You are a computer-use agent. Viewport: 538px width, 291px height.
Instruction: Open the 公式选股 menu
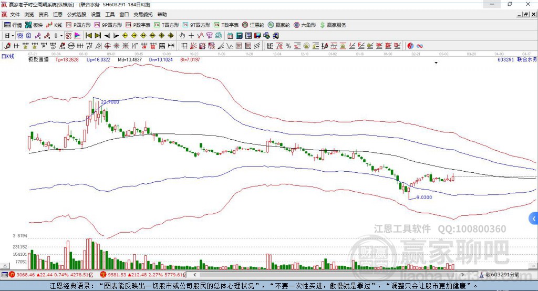pos(77,14)
